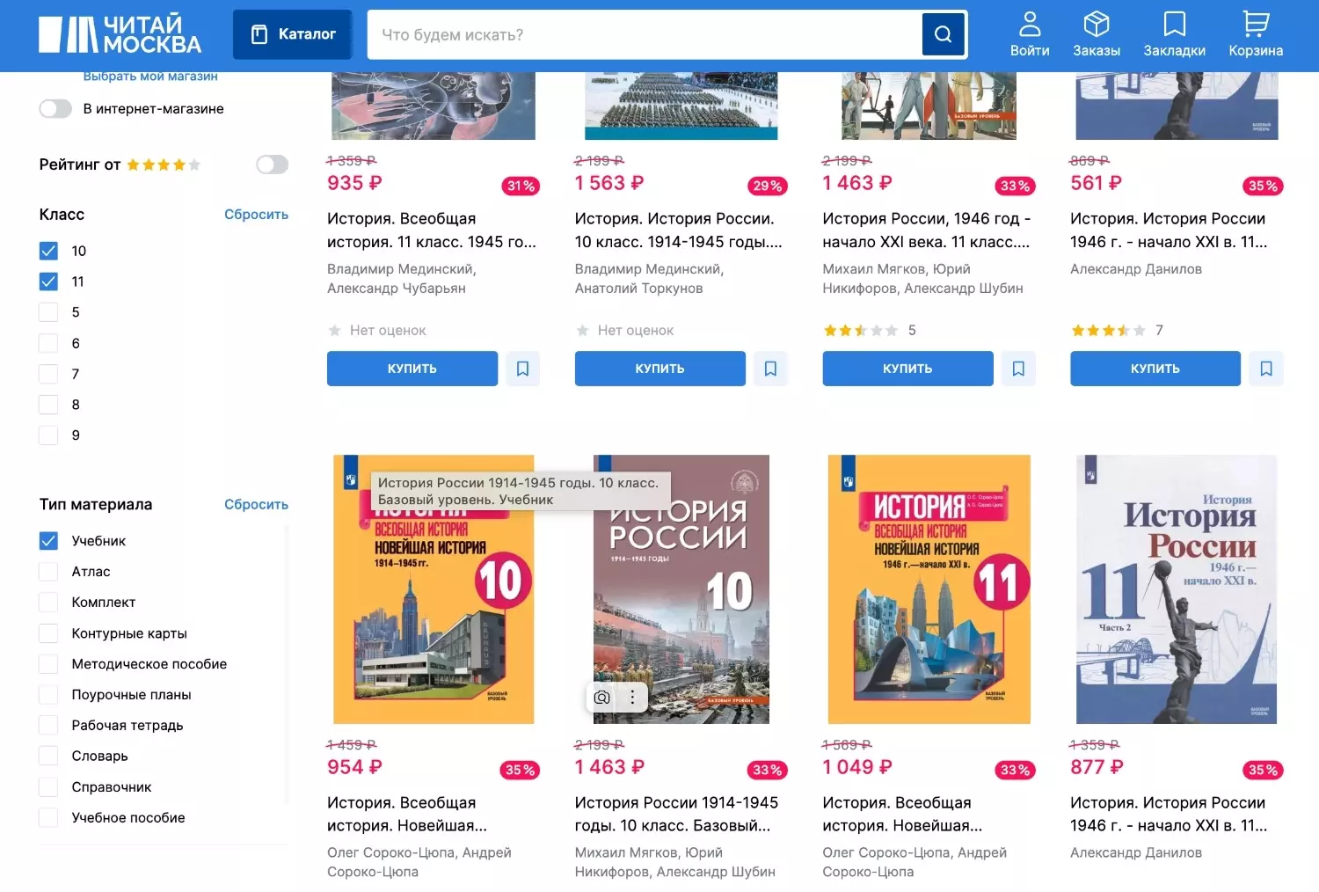
Task: Check the Рабочая тетрадь checkbox
Action: [x=48, y=726]
